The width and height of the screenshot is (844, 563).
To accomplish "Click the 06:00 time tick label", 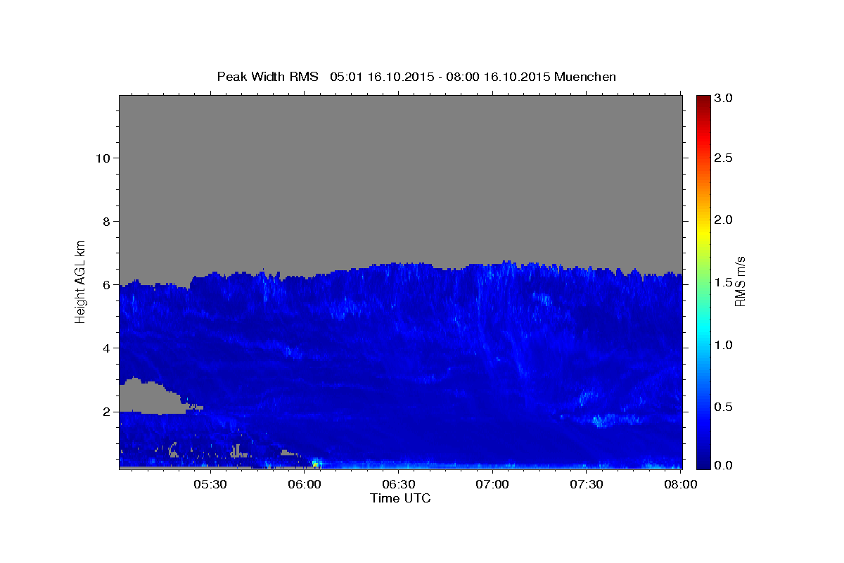I will pos(305,484).
